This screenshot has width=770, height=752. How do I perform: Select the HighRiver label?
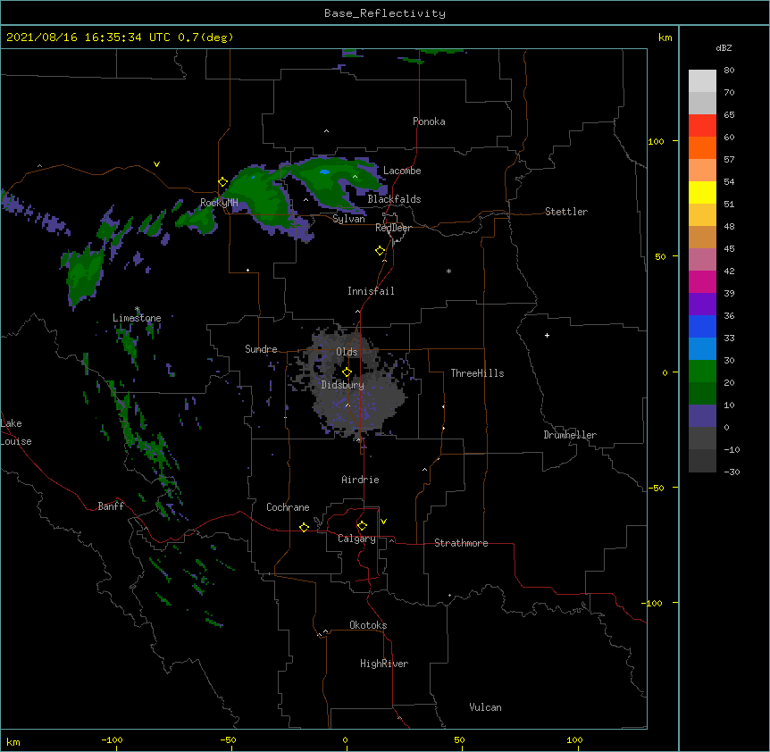[384, 664]
